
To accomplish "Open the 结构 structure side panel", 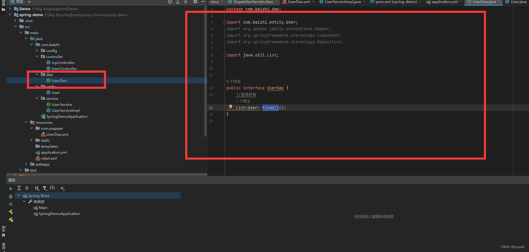I will [3, 247].
